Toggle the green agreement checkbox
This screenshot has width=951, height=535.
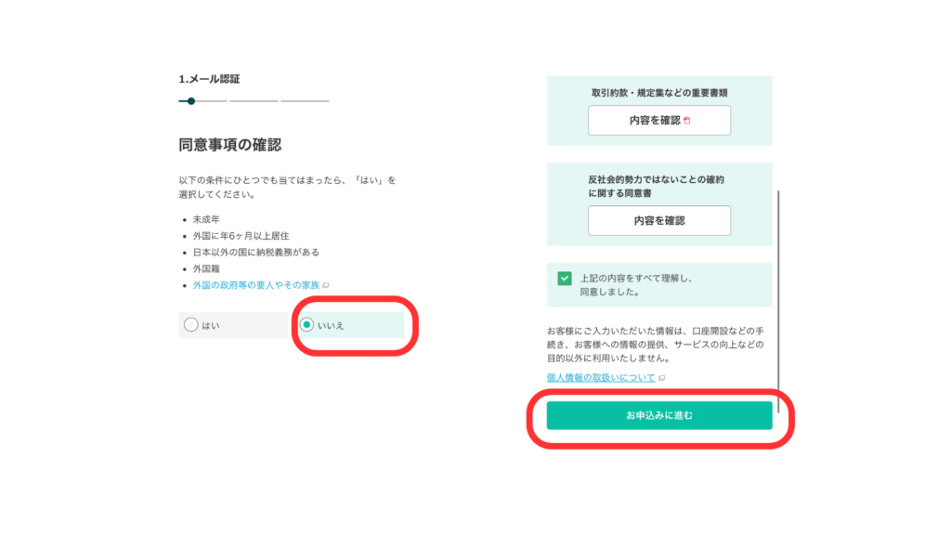[x=565, y=279]
